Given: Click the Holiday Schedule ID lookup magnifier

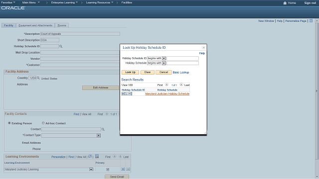Looking at the screenshot, I should (x=61, y=46).
